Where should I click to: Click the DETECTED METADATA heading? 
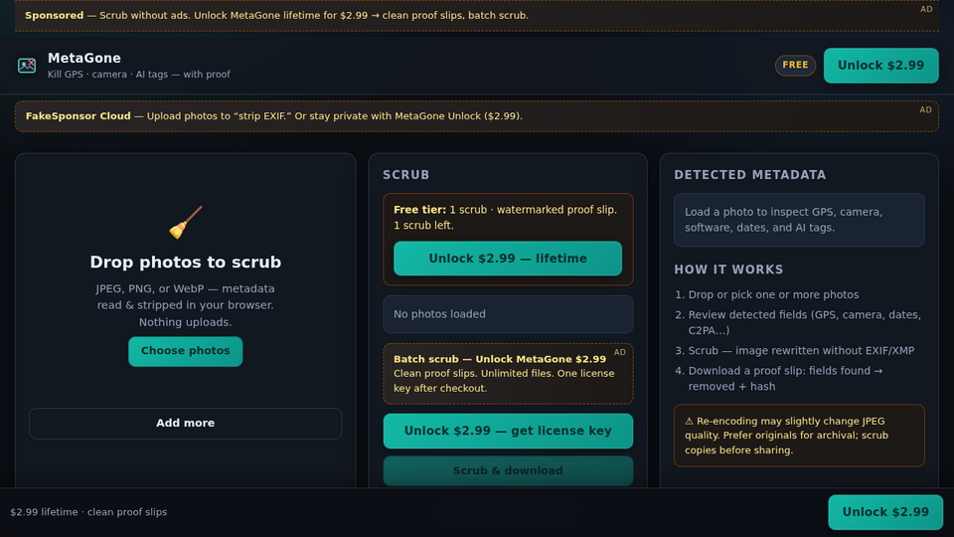coord(750,175)
